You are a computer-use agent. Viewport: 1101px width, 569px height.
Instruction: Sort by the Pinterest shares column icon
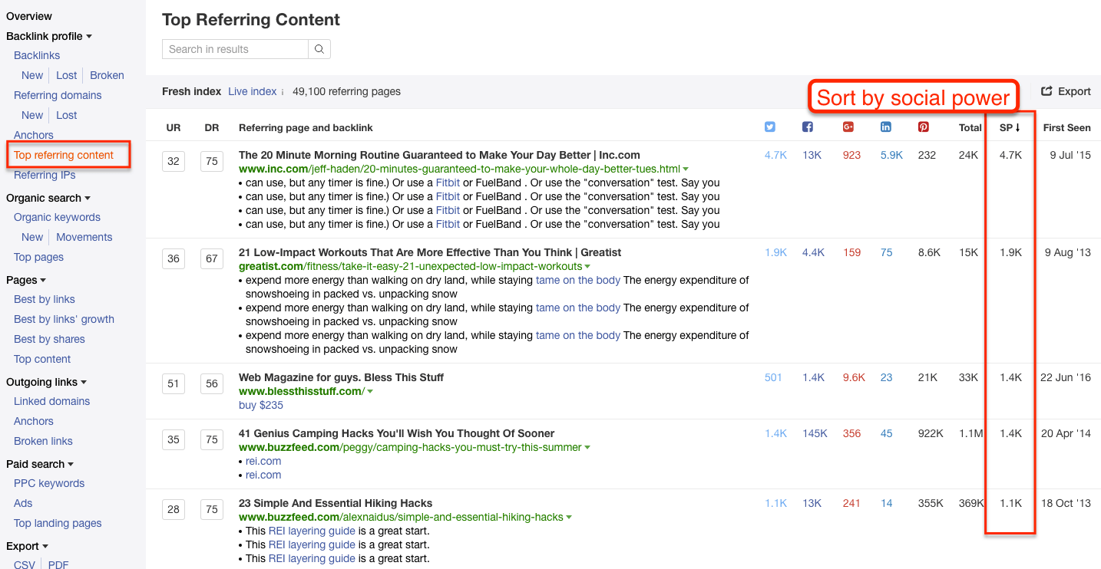924,127
